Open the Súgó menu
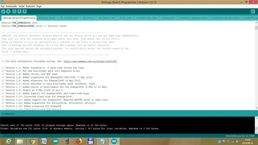The height and width of the screenshot is (145, 258). pos(39,6)
